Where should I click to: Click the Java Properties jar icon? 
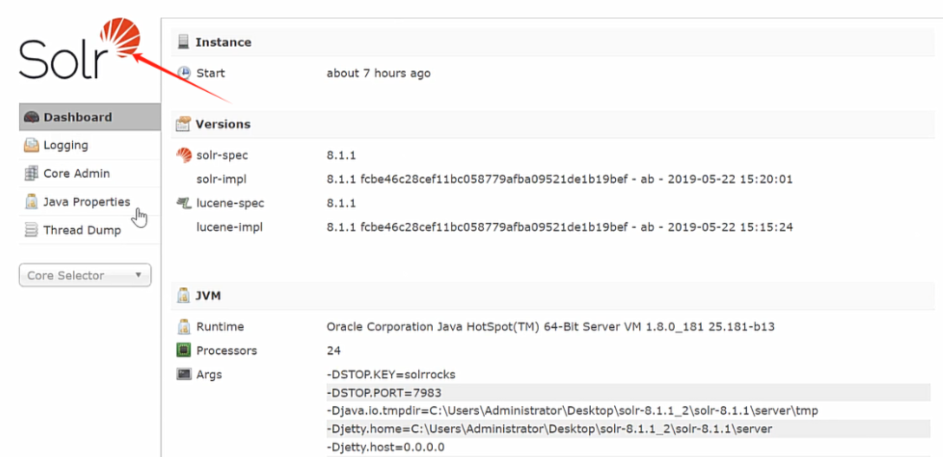[x=31, y=202]
